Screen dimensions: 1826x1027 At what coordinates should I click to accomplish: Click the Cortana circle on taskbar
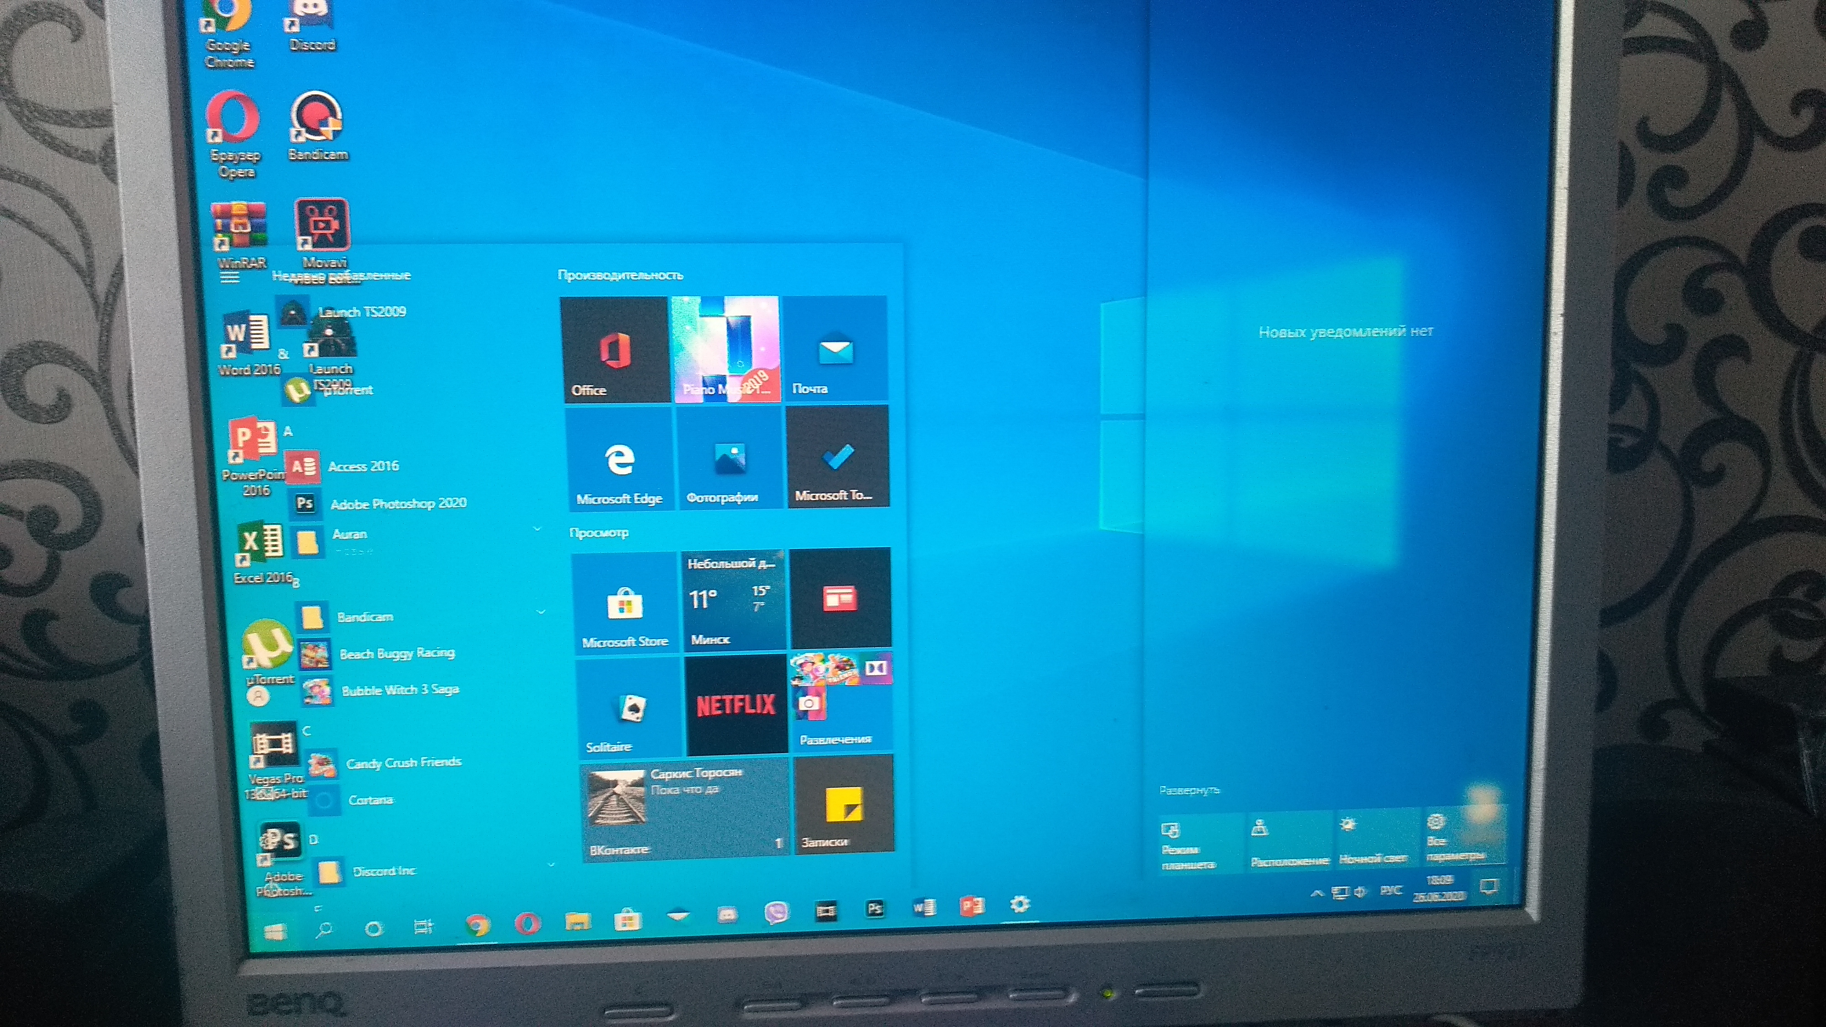pos(373,928)
